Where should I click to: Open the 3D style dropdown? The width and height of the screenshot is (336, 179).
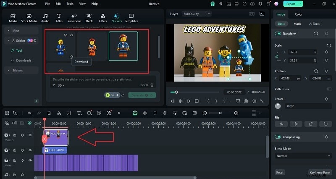tap(61, 85)
